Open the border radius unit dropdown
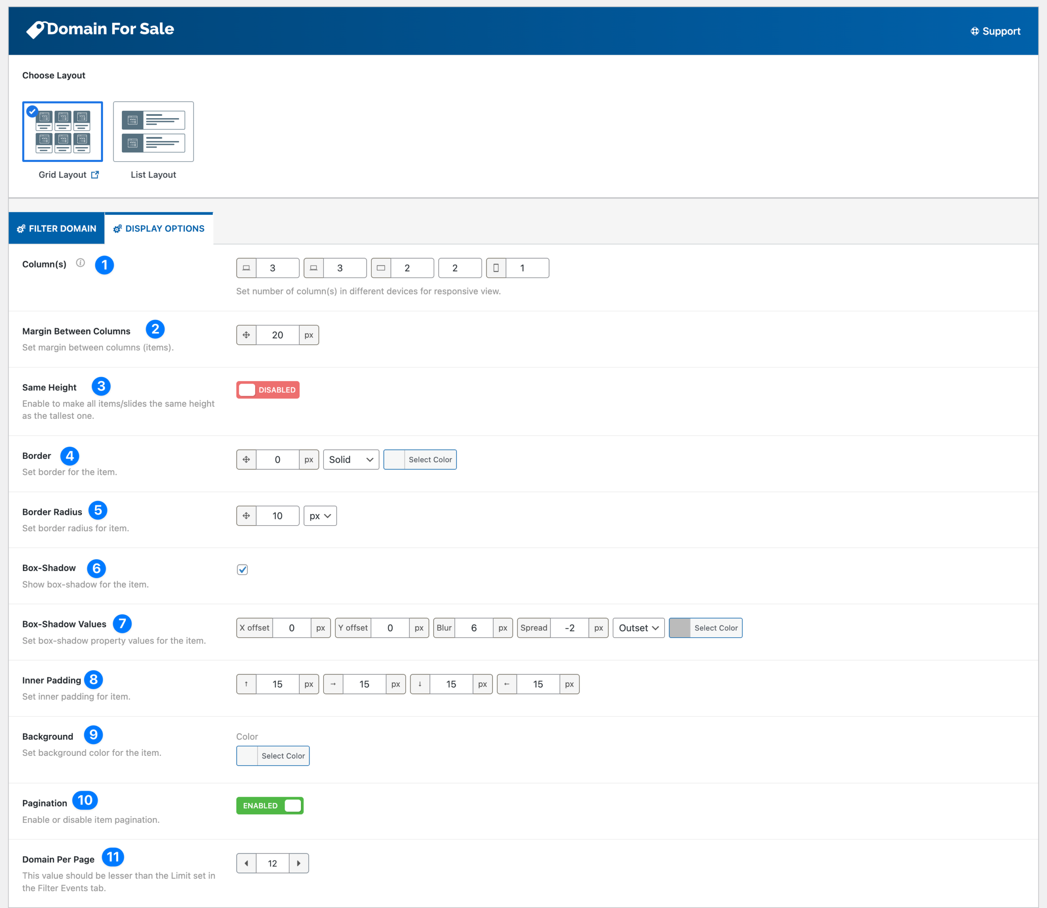Viewport: 1047px width, 908px height. [x=319, y=515]
